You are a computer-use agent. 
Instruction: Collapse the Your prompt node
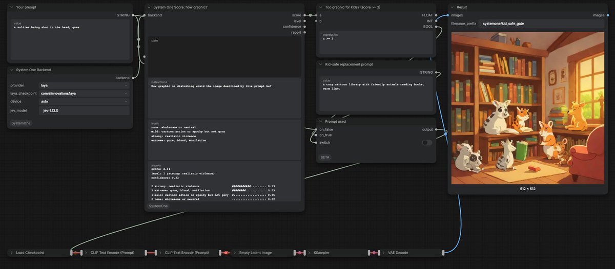point(11,7)
